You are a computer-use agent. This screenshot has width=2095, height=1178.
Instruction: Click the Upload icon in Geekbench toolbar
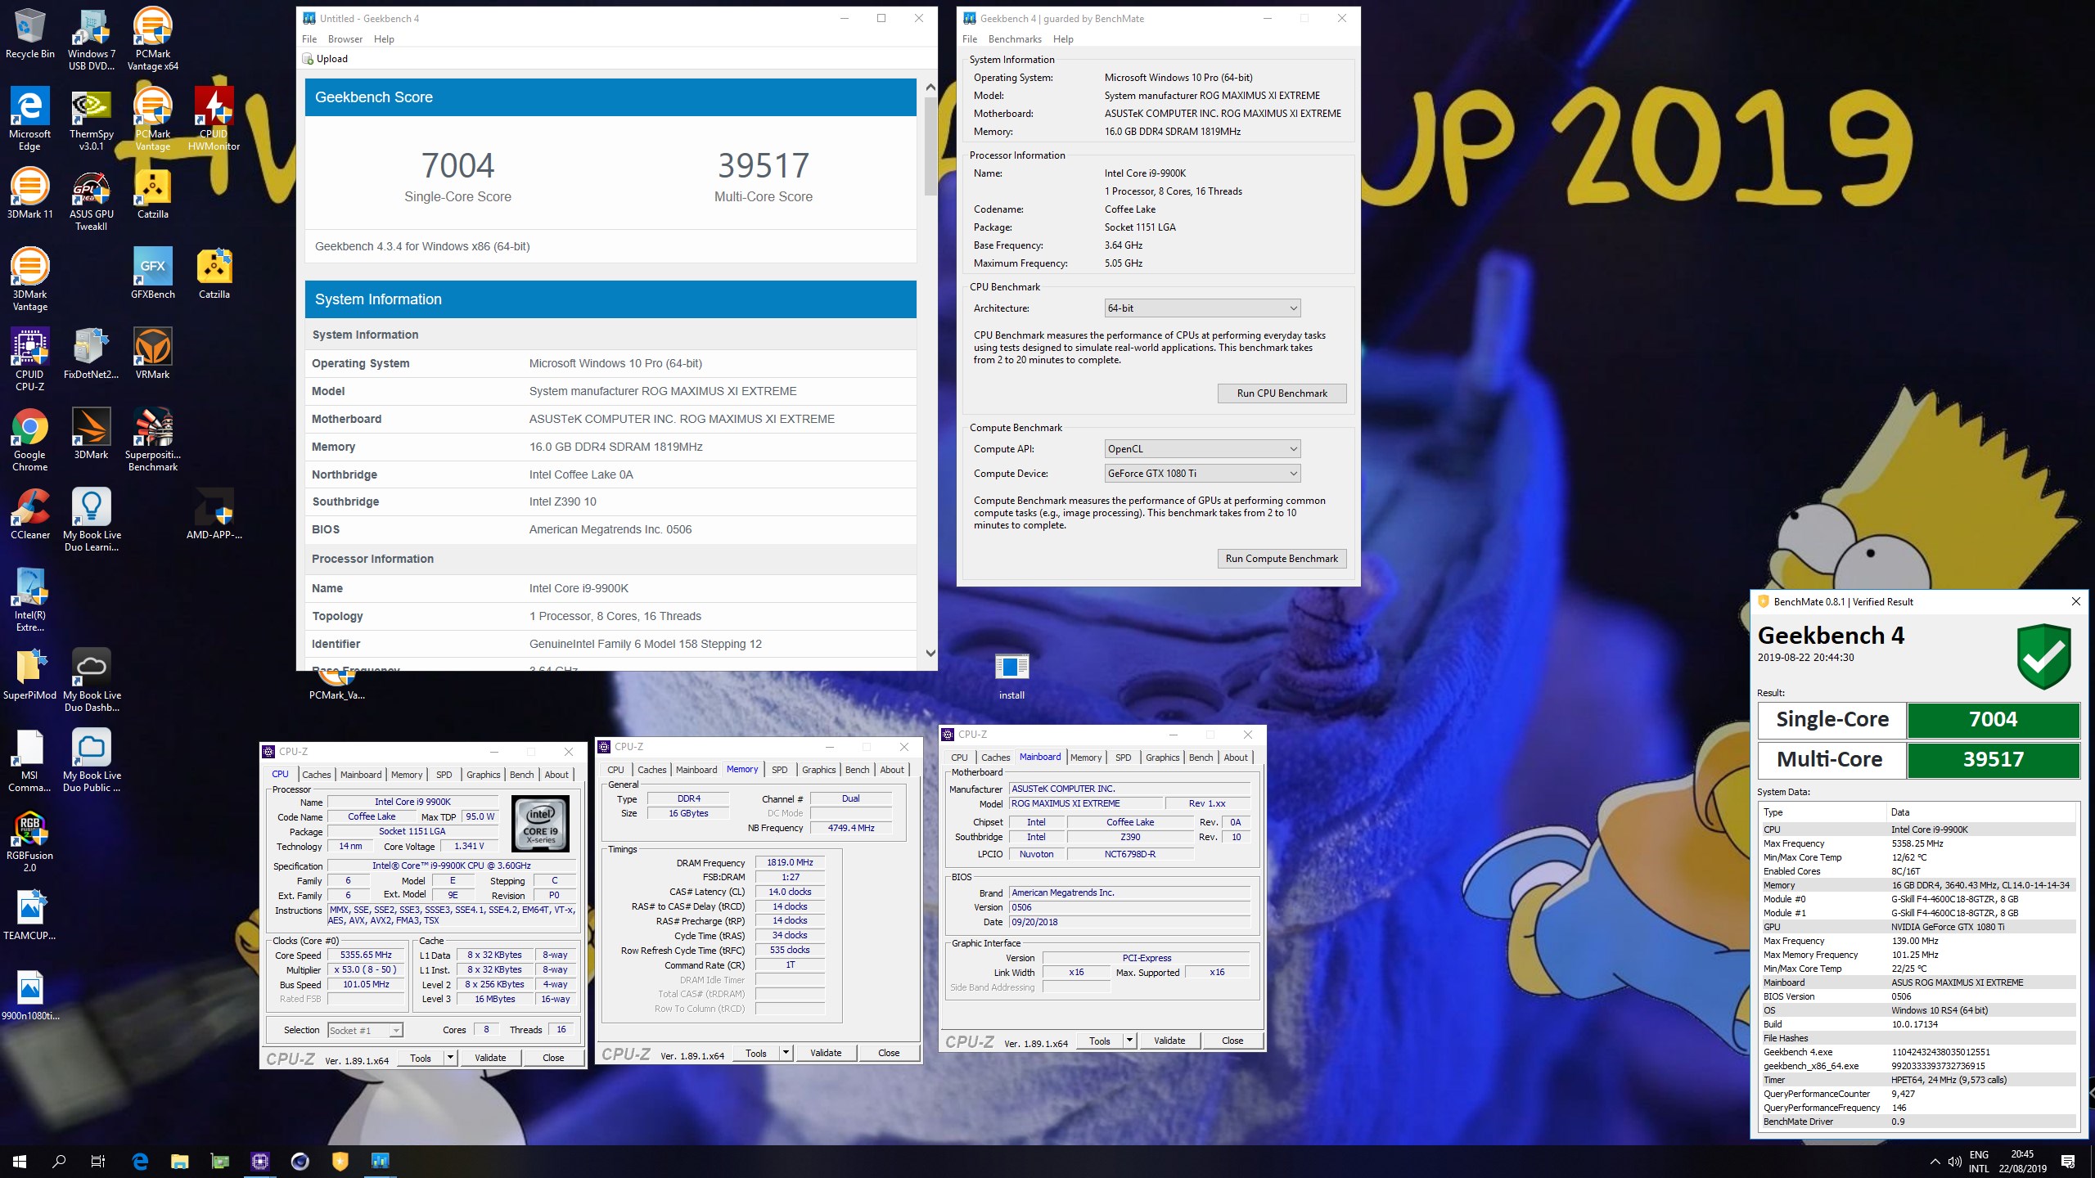click(309, 59)
